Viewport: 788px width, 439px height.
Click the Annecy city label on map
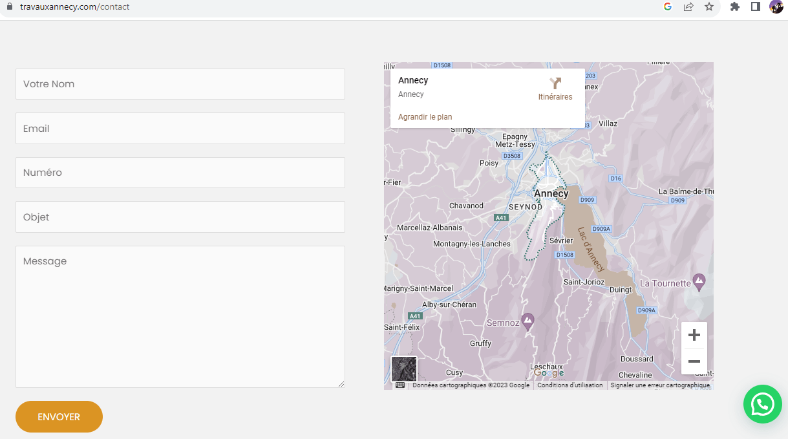[x=551, y=193]
